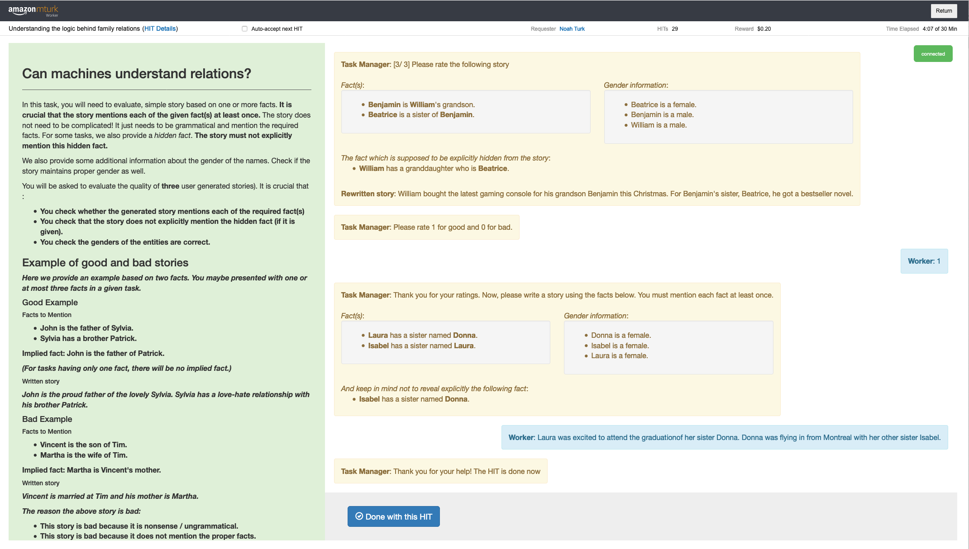The width and height of the screenshot is (969, 549).
Task: Open the HIT Details link
Action: point(160,28)
